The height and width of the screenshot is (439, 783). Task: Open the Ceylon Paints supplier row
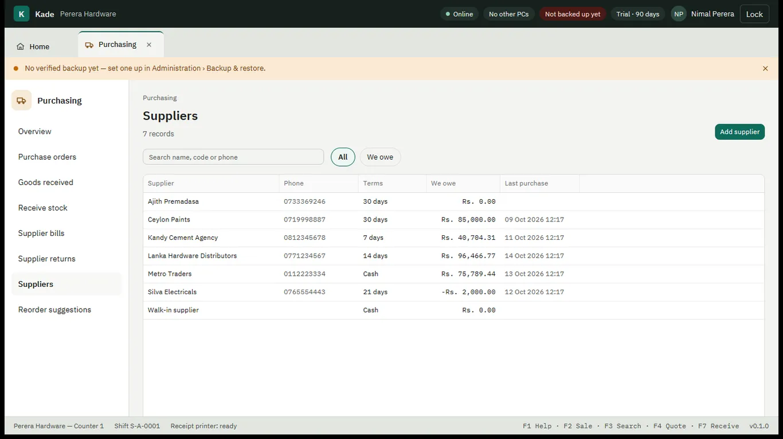453,220
